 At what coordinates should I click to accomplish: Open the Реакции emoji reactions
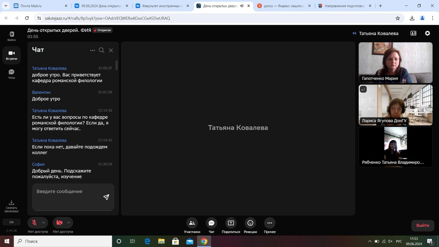(x=250, y=223)
